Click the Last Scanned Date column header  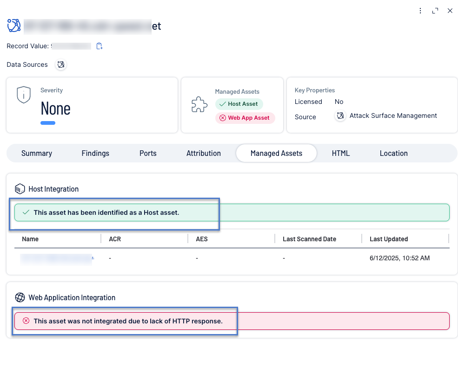[x=309, y=239]
